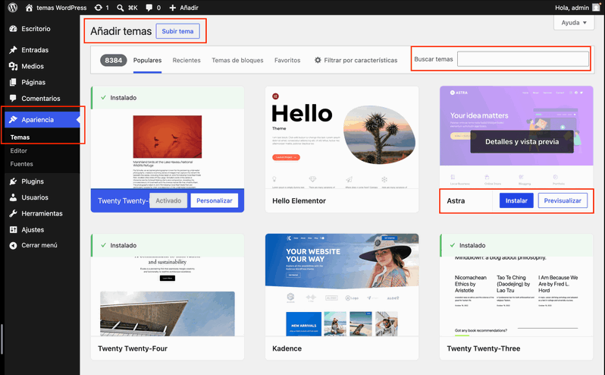
Task: Open the Hello Elementor theme thumbnail
Action: pos(342,137)
